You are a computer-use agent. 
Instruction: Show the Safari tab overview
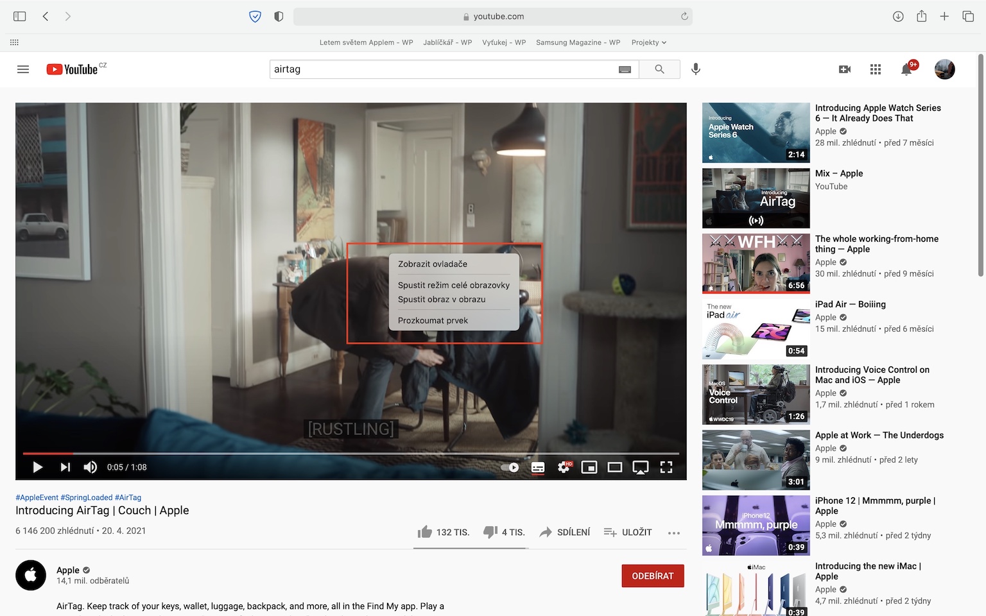coord(968,17)
